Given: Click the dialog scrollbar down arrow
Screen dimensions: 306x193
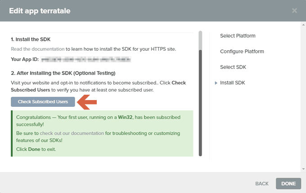Looking at the screenshot, I should [x=303, y=169].
